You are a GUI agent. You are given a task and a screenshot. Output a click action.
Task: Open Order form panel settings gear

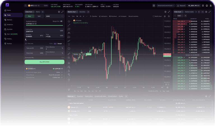59,12
